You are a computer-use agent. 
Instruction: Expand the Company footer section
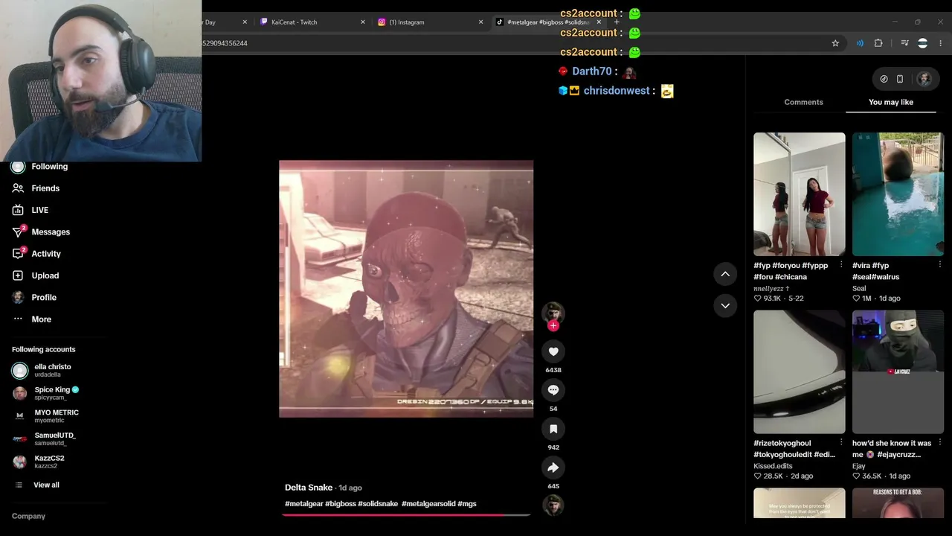[x=28, y=516]
